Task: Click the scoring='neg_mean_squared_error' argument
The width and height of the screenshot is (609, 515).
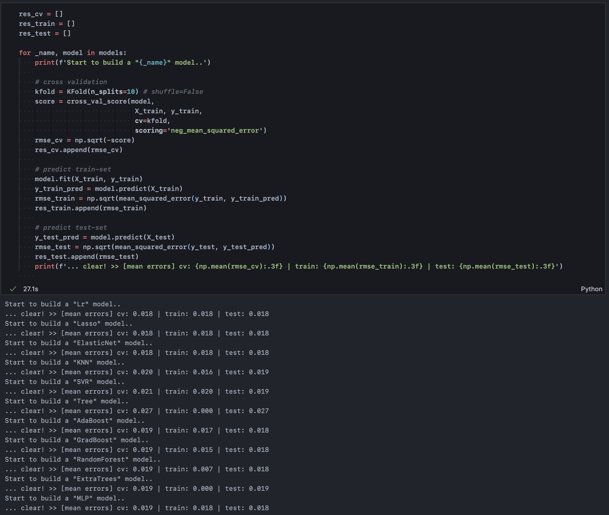Action: [201, 131]
